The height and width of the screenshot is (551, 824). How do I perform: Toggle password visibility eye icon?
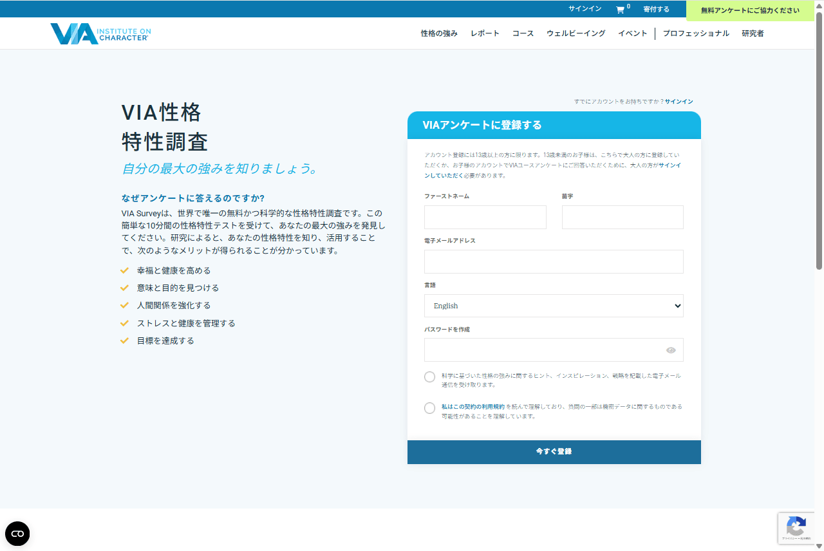tap(671, 350)
